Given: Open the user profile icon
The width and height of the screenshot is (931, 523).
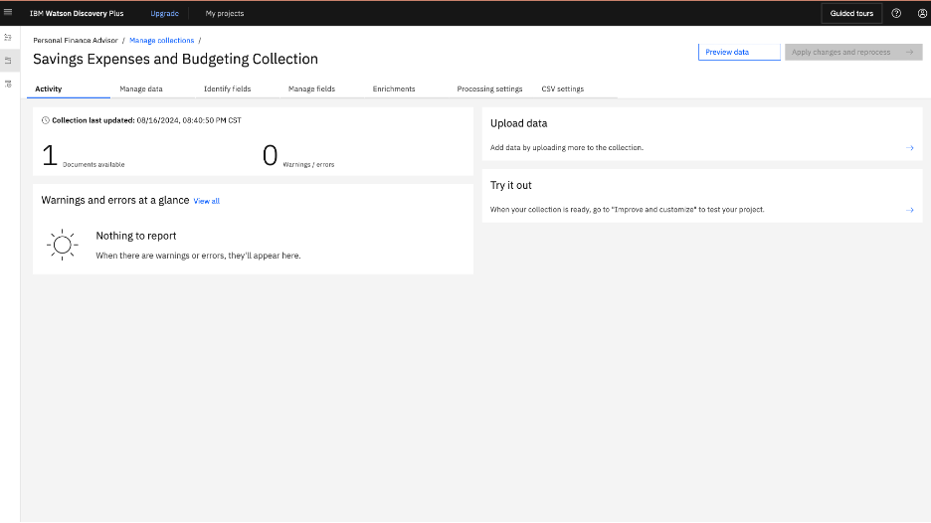Looking at the screenshot, I should point(922,13).
